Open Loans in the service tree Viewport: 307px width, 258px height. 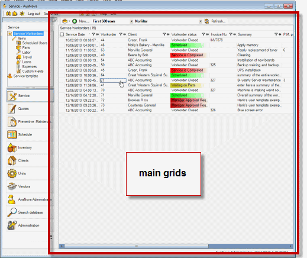tap(27, 62)
